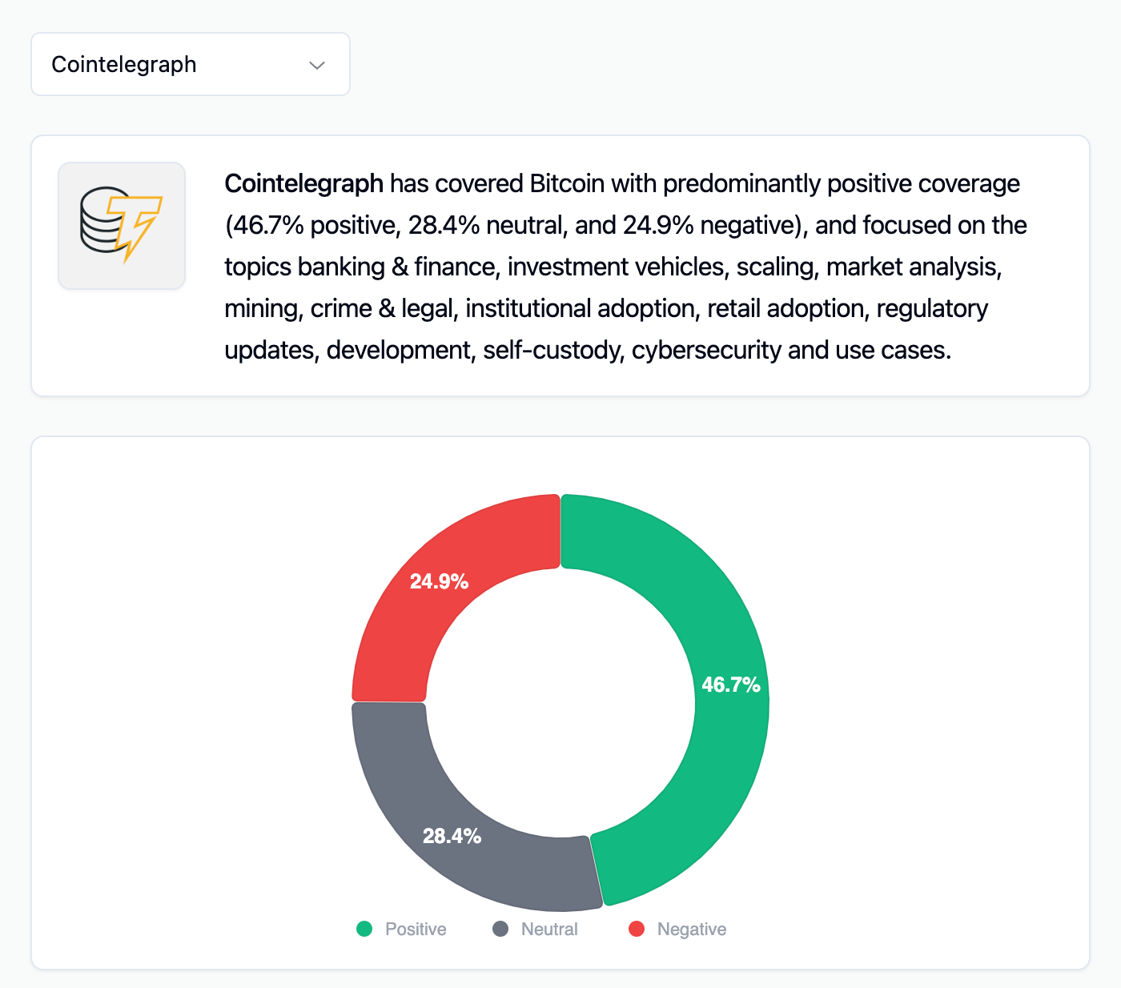This screenshot has width=1121, height=988.
Task: Hide the Neutral series via its legend label
Action: pos(549,929)
